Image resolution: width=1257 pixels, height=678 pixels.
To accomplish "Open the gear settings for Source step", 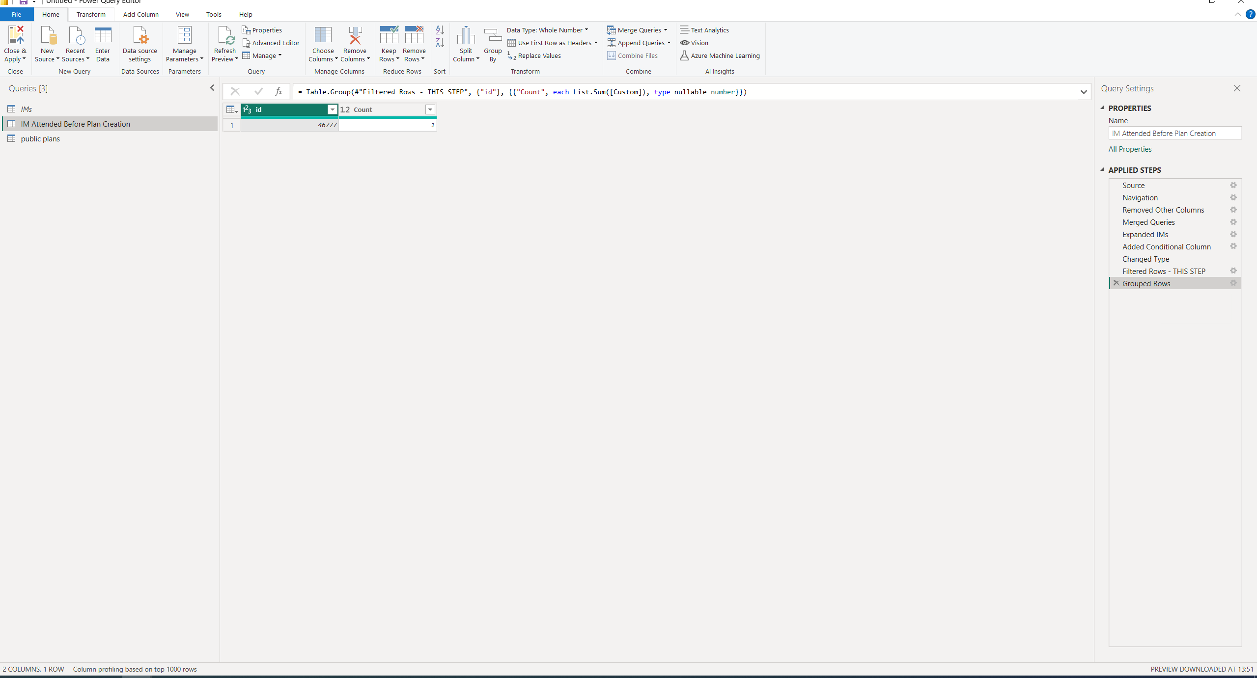I will pos(1233,185).
